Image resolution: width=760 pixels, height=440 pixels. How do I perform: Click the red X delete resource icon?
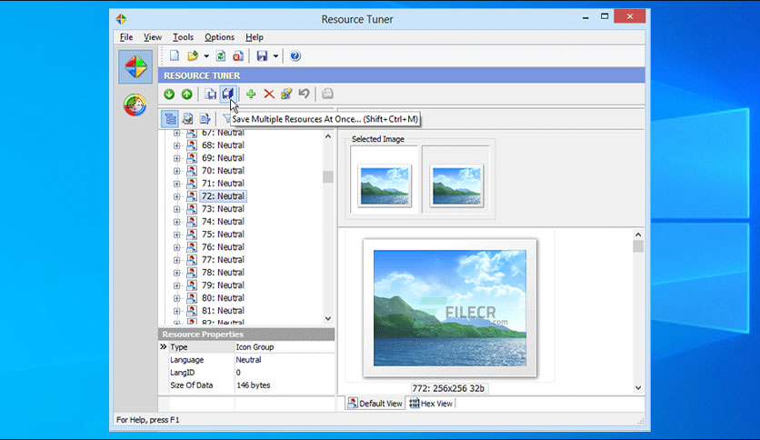pyautogui.click(x=269, y=94)
